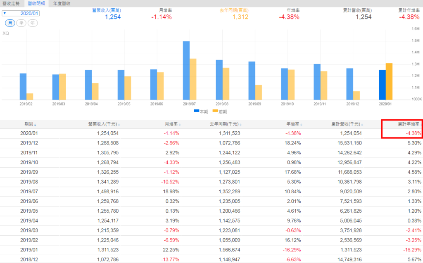Click table cell 4.96%
Image resolution: width=423 pixels, height=263 pixels.
click(294, 153)
